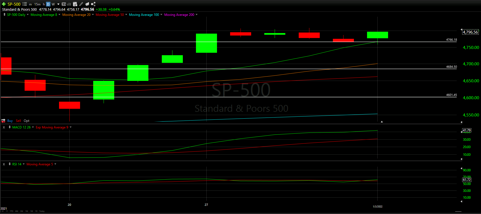Click the +0.64% change value
The height and width of the screenshot is (214, 481).
coord(114,10)
